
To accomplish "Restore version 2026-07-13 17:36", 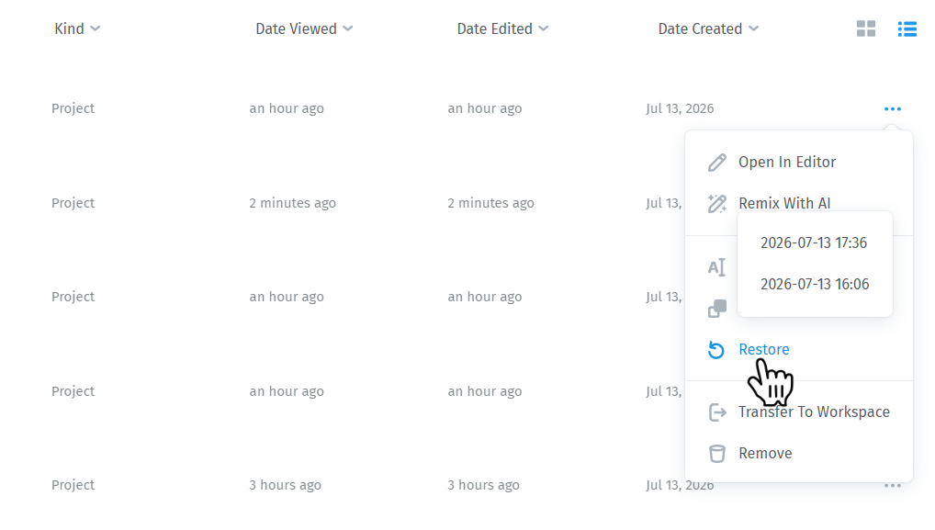I will 814,243.
